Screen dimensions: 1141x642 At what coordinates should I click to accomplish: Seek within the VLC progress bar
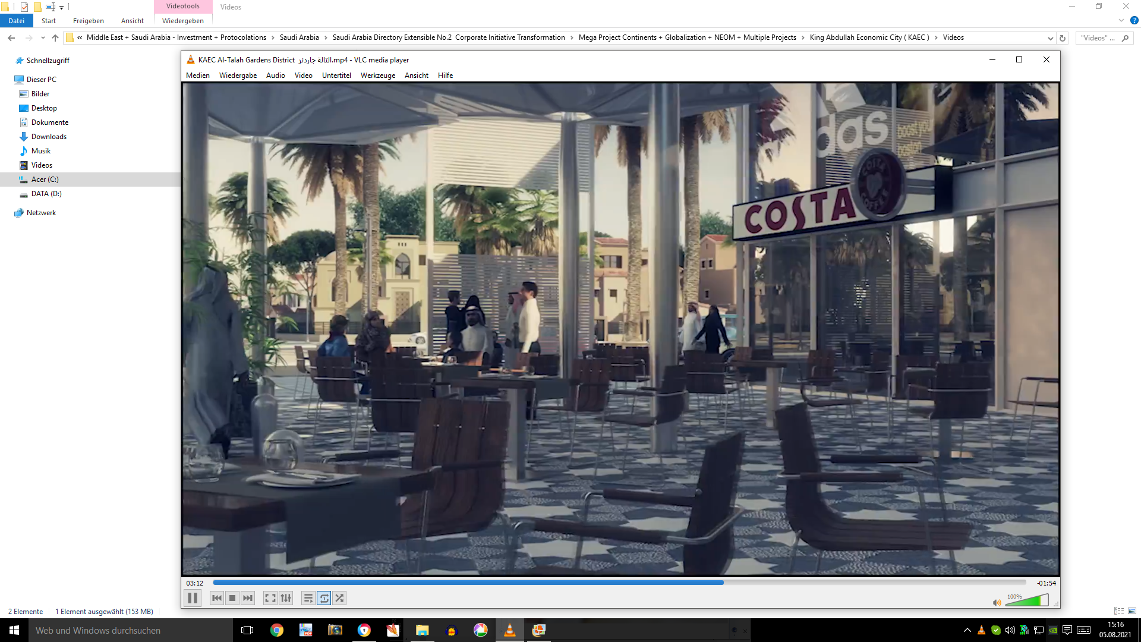click(x=619, y=583)
